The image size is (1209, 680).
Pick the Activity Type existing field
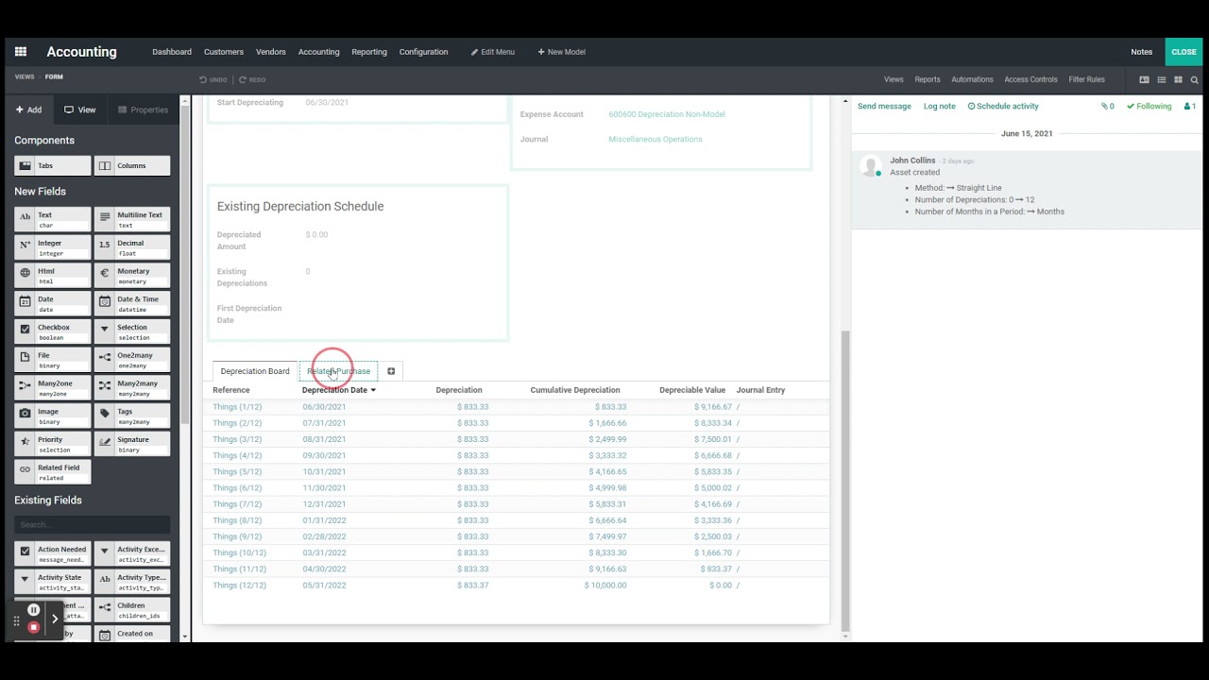coord(132,582)
